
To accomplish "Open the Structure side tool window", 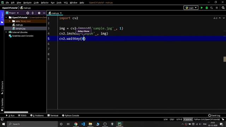I will [x=2, y=88].
